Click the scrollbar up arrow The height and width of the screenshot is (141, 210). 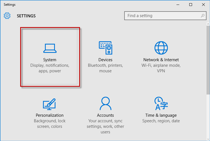coord(208,24)
